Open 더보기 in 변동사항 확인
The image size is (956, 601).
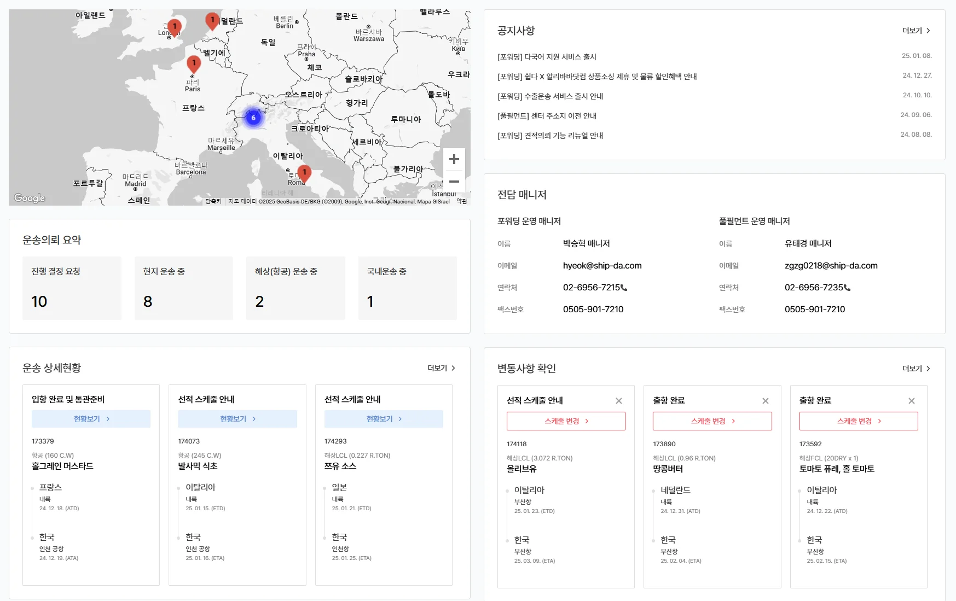(916, 369)
